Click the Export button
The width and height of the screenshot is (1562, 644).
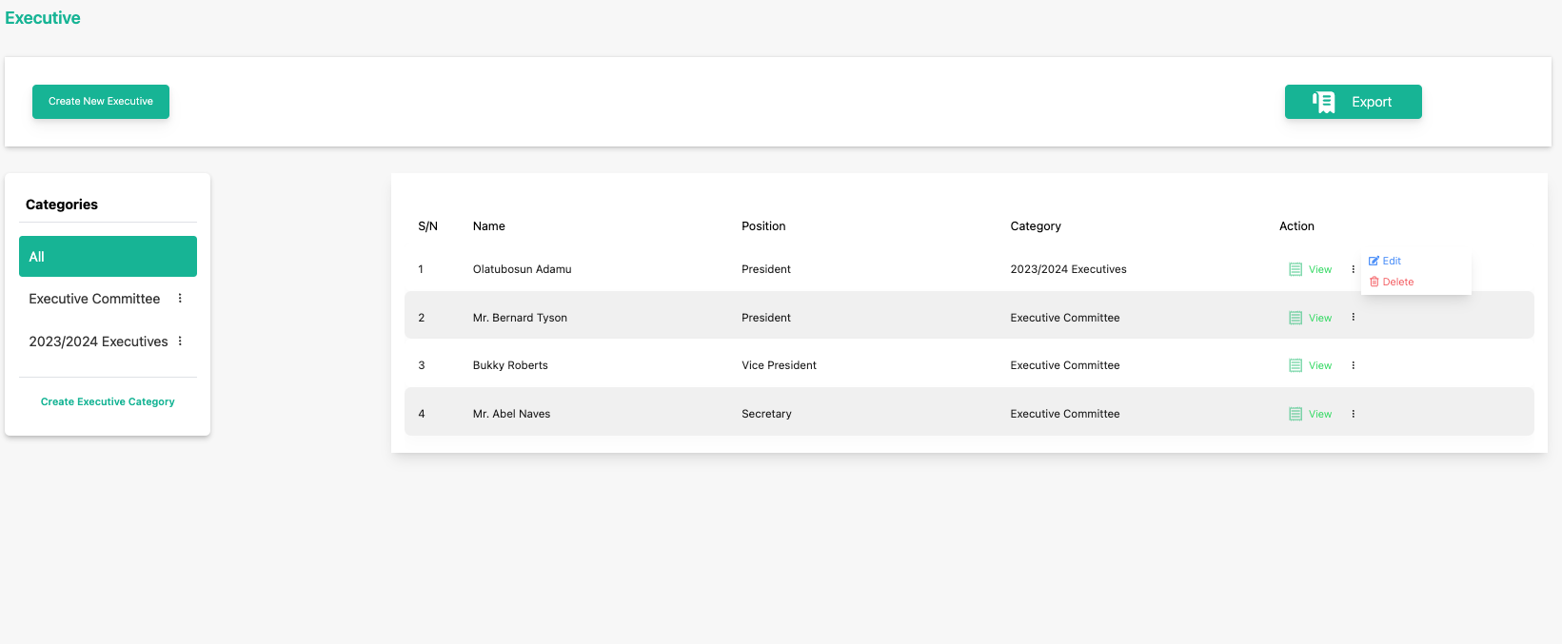click(1353, 102)
